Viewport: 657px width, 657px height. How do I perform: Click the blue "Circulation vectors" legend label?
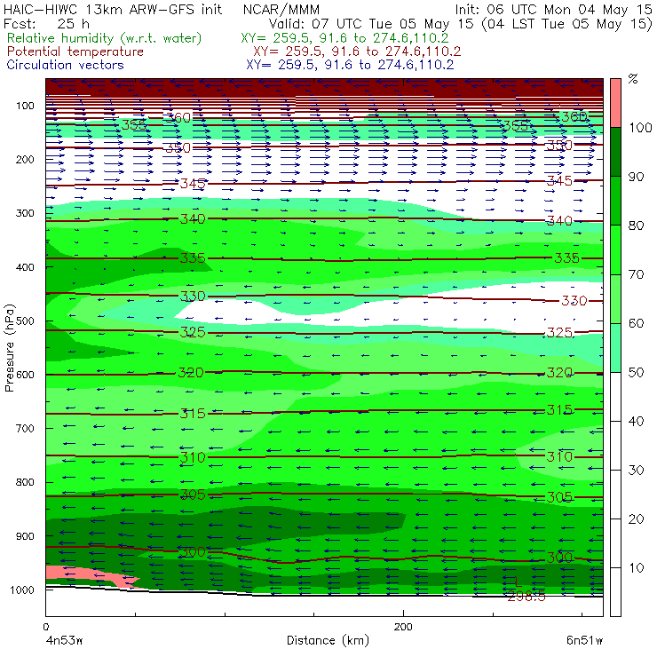pos(66,65)
